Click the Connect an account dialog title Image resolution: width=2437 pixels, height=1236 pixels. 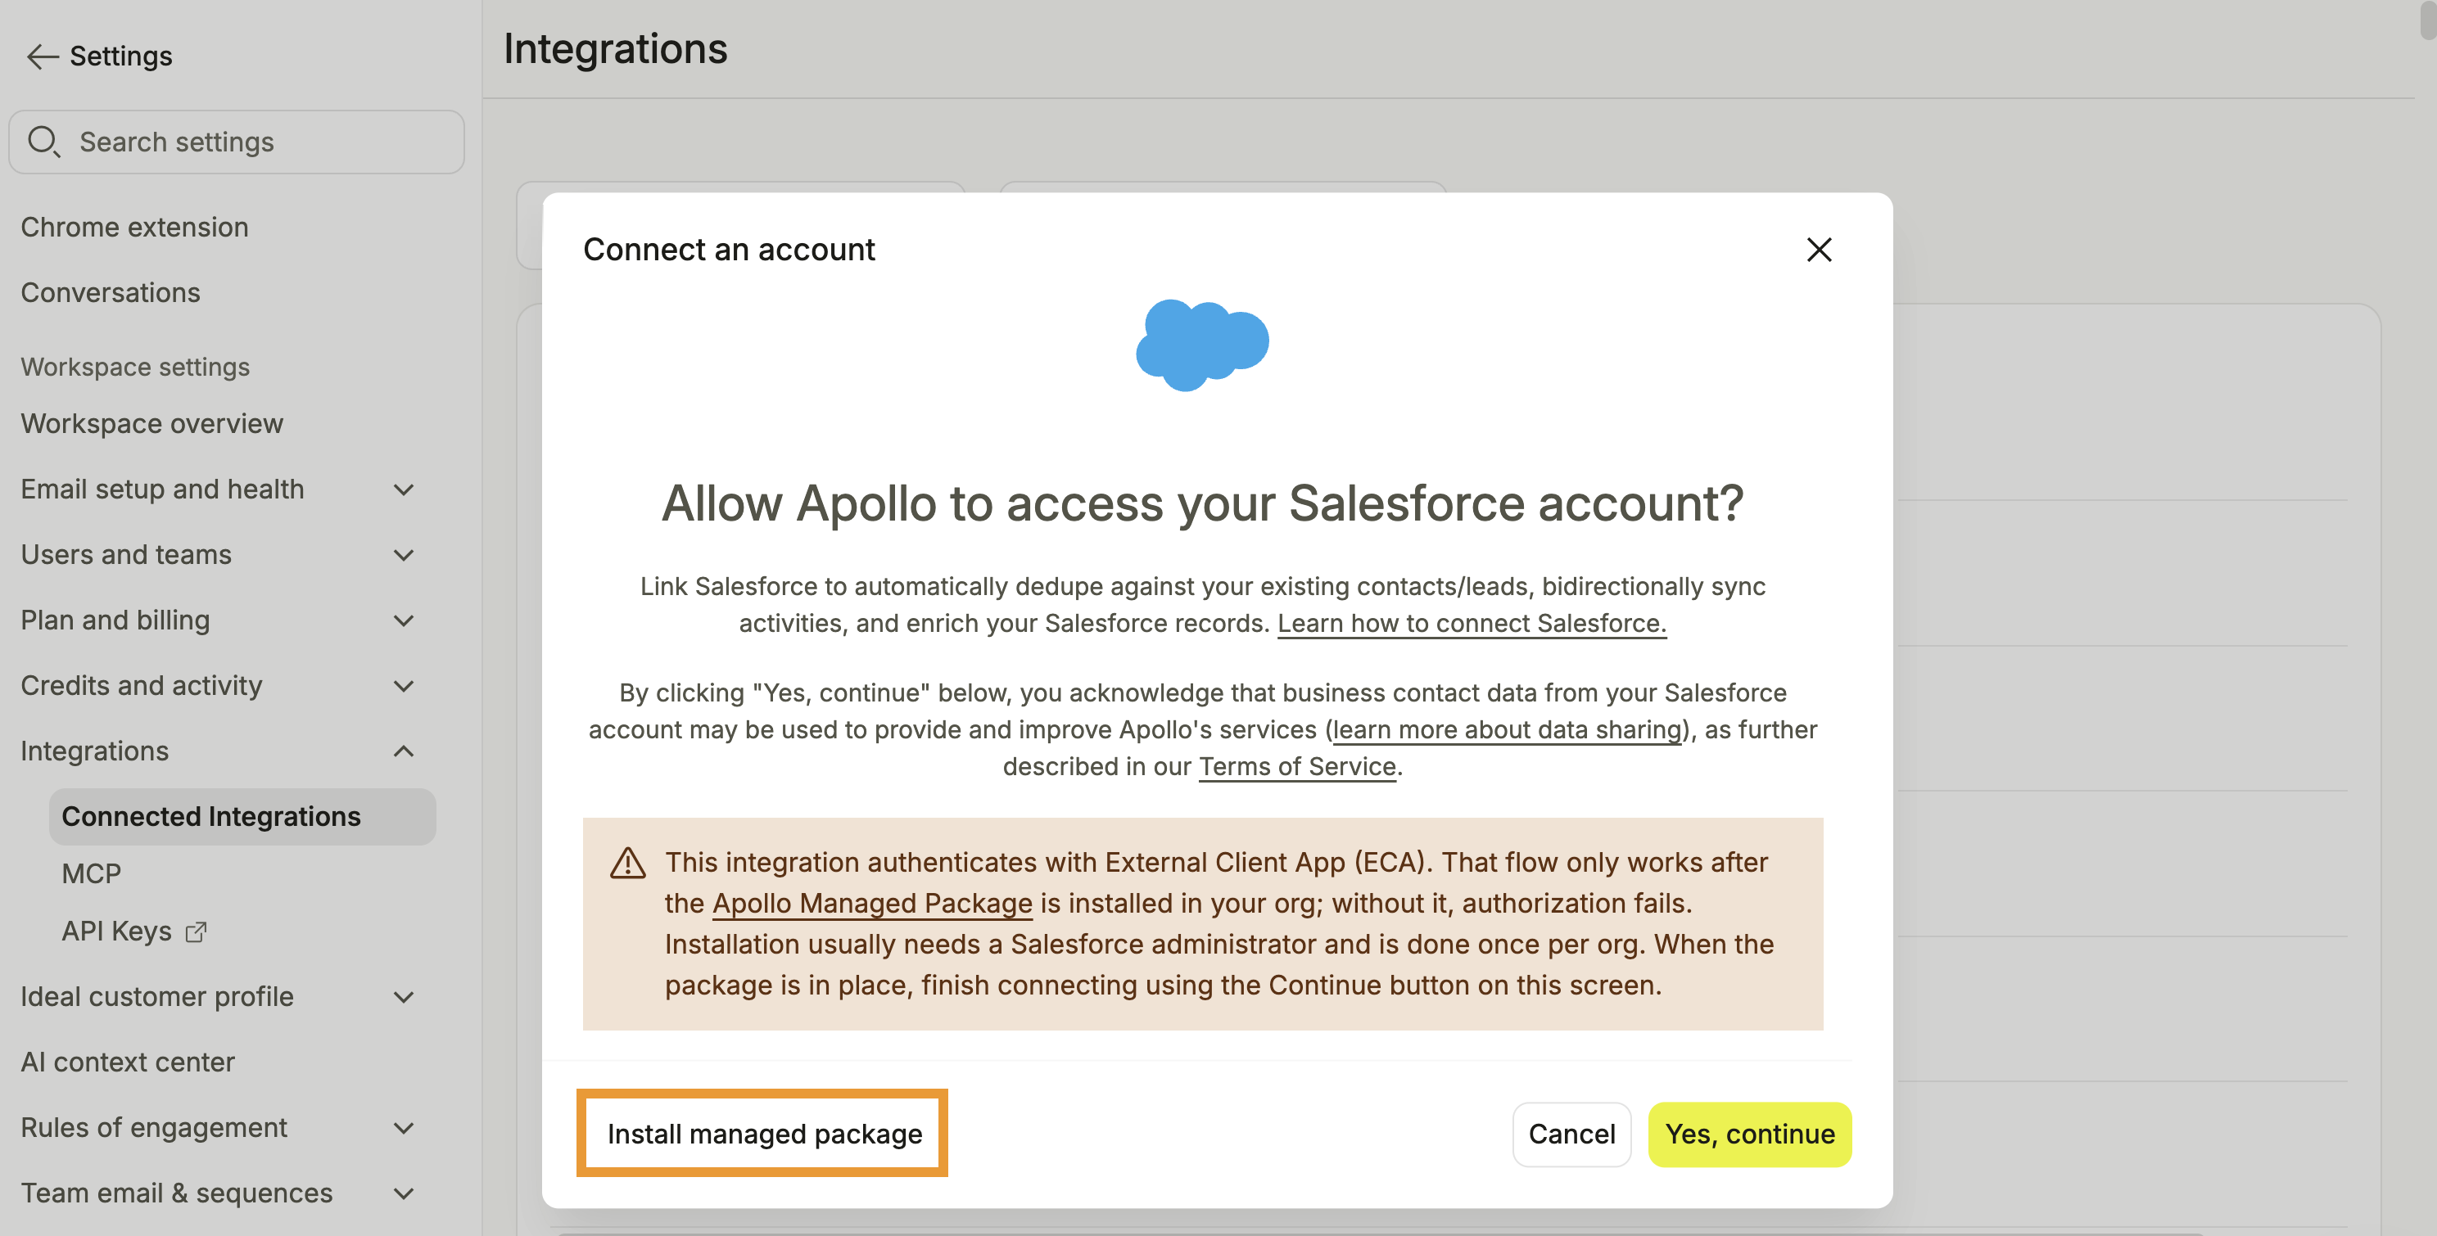click(x=729, y=250)
